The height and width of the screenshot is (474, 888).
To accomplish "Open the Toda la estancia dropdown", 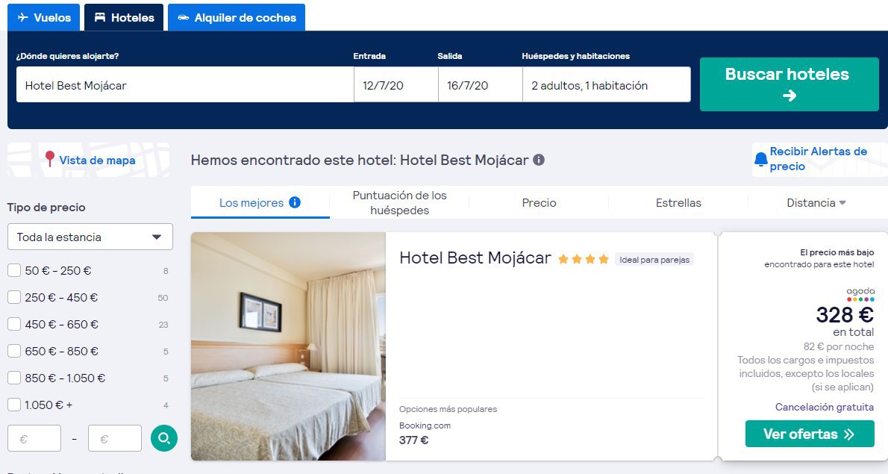I will point(90,237).
